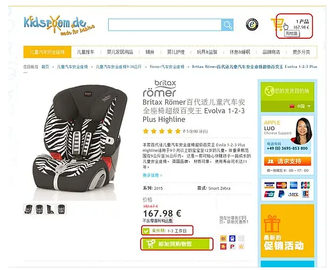The width and height of the screenshot is (332, 270).
Task: Click the kidsroom.de logo
Action: click(59, 25)
